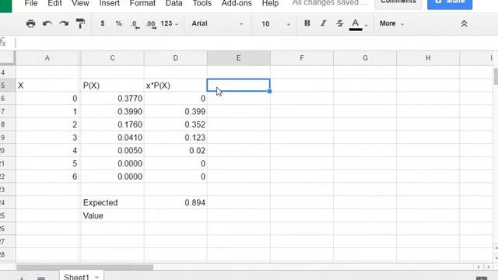Select the Expected label cell

point(112,202)
